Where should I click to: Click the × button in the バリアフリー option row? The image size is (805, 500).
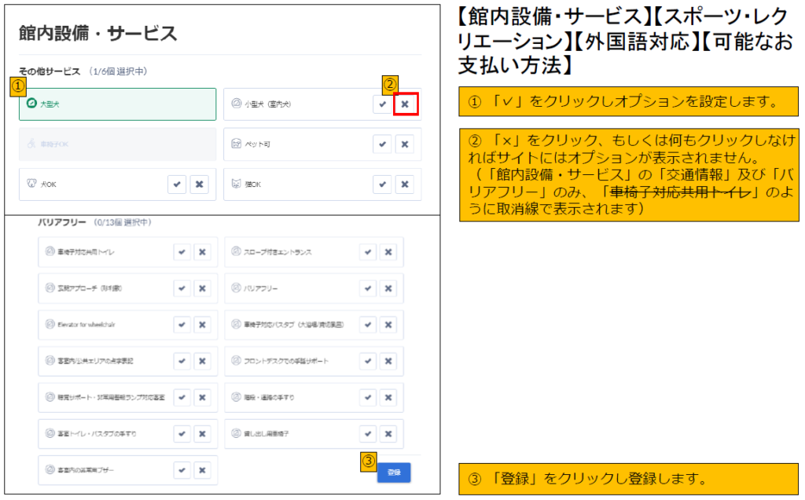pyautogui.click(x=388, y=288)
